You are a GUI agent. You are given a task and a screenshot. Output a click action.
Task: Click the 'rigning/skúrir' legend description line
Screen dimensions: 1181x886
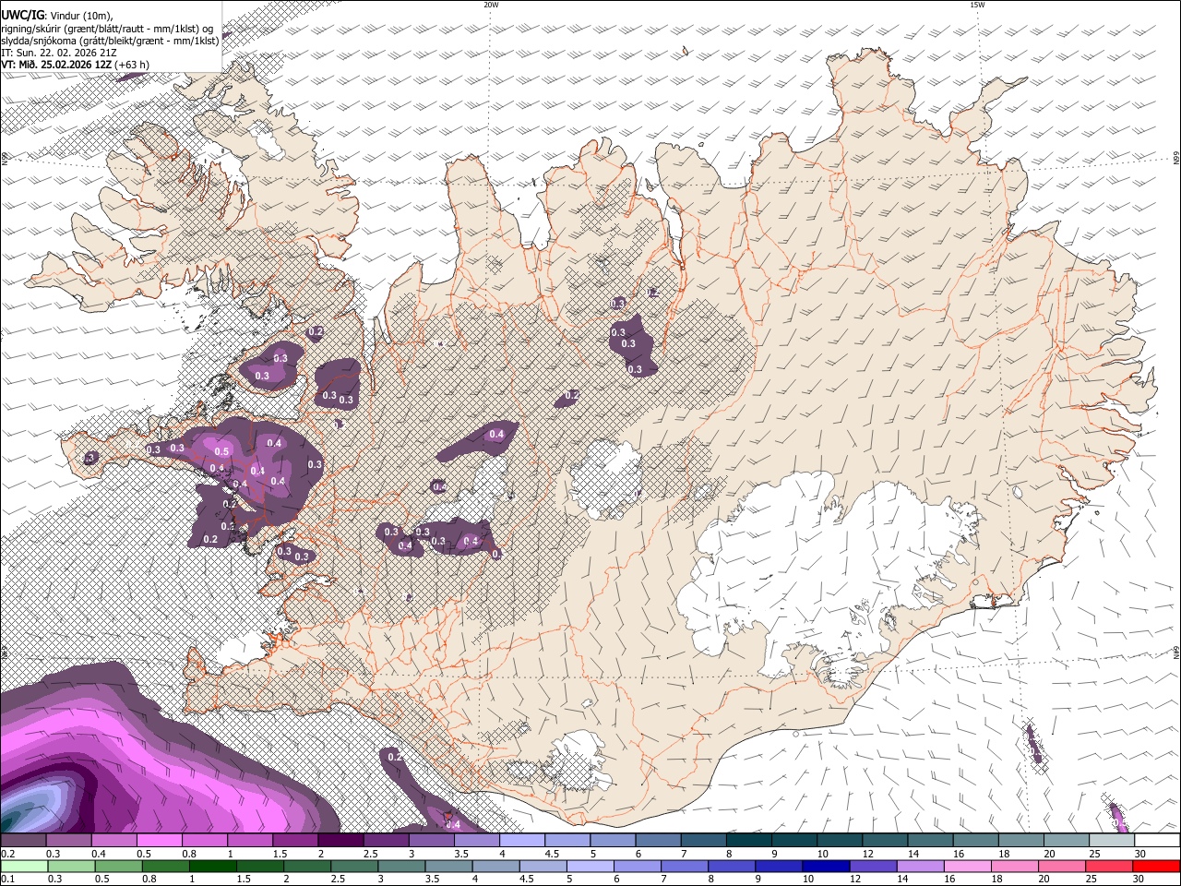click(107, 28)
